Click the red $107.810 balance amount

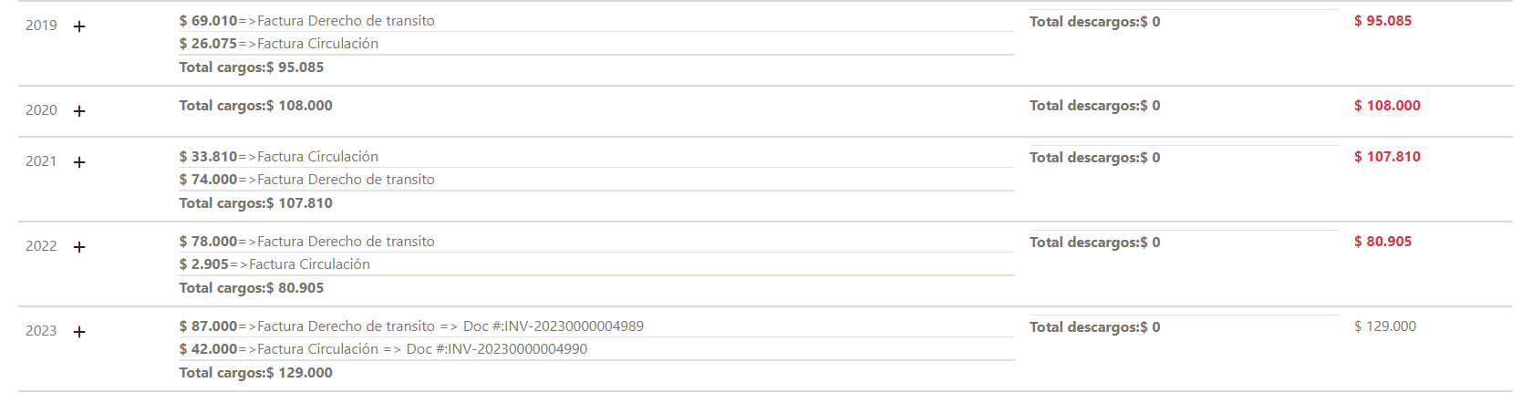[x=1387, y=157]
